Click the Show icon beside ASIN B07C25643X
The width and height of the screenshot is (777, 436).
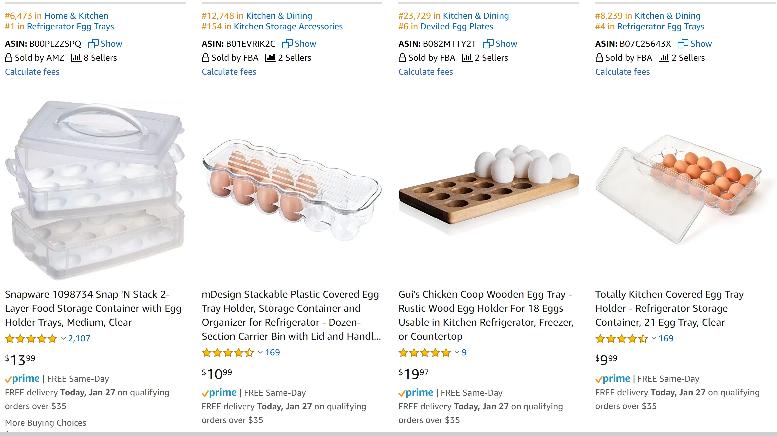[683, 44]
